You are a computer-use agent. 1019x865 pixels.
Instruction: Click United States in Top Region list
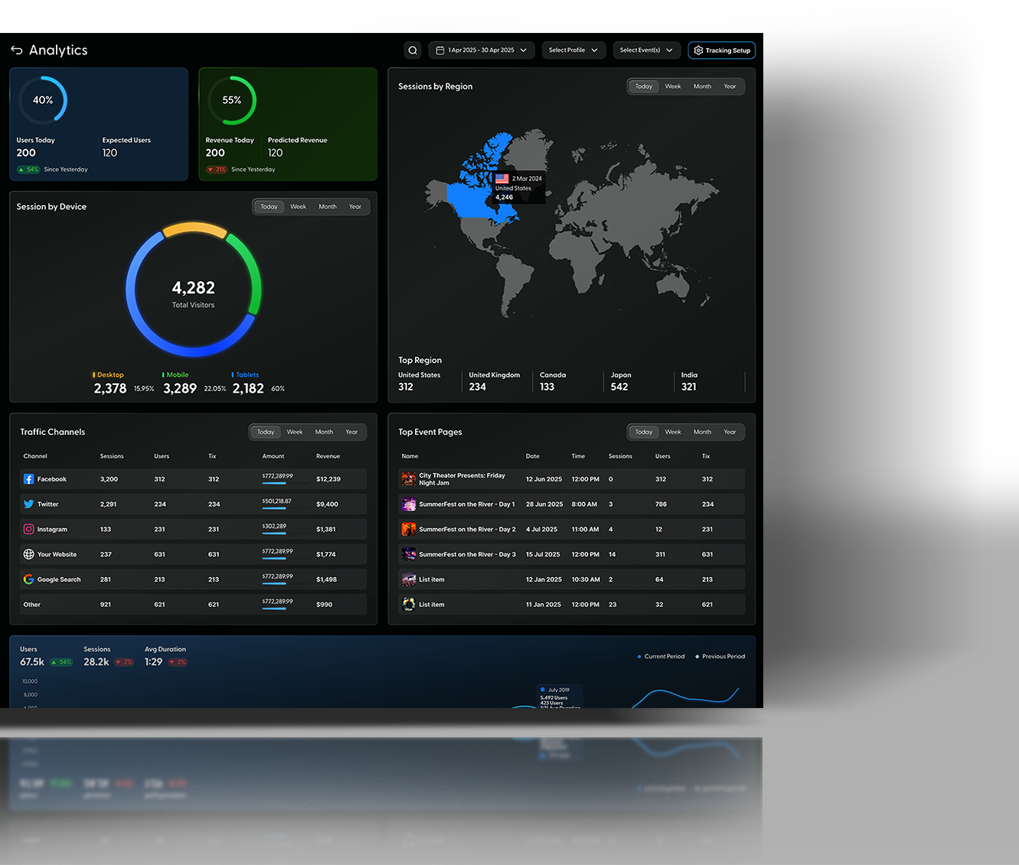tap(420, 380)
